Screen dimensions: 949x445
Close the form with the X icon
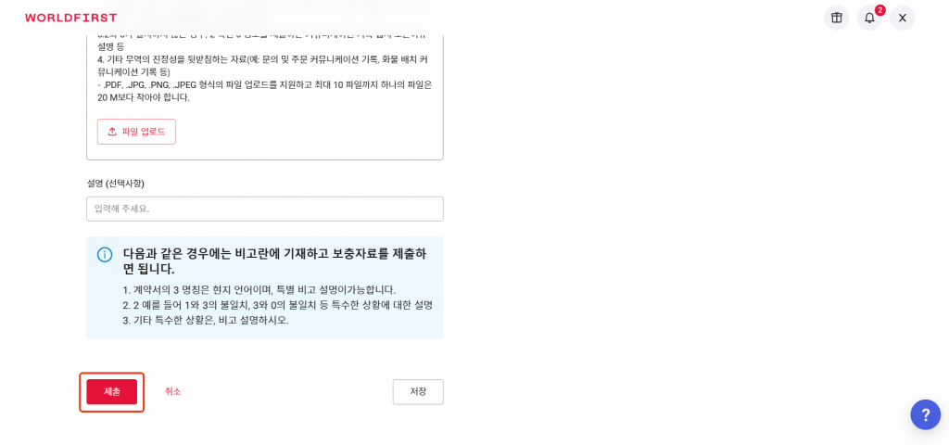[903, 18]
